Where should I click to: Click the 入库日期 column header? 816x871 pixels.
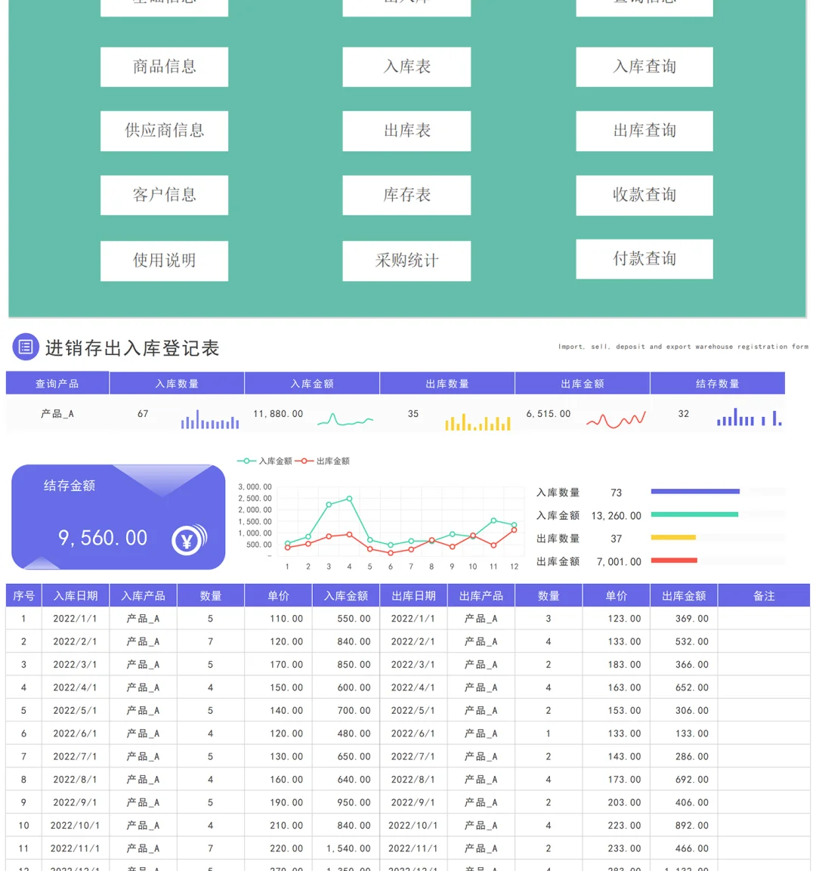point(76,596)
